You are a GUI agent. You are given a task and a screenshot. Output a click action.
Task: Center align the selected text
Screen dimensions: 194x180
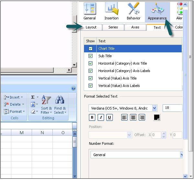[133, 118]
